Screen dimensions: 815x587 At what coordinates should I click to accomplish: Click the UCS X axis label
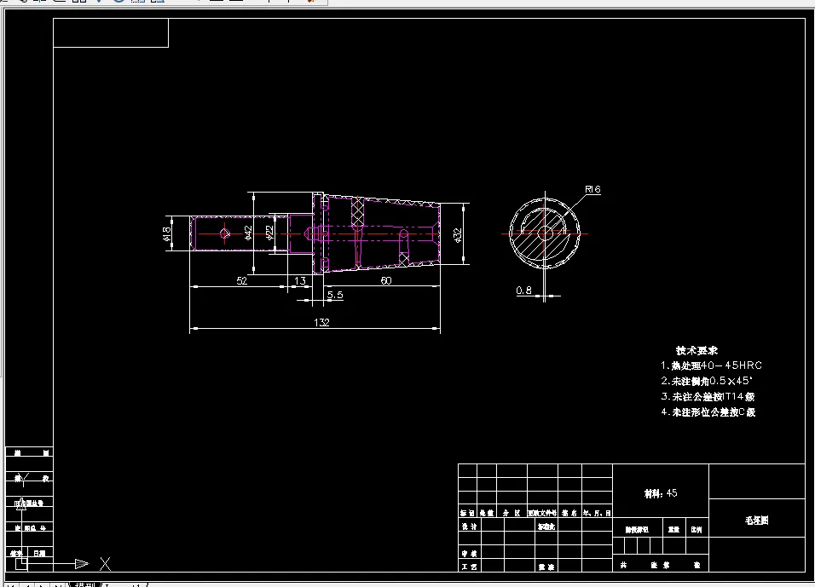(x=105, y=564)
